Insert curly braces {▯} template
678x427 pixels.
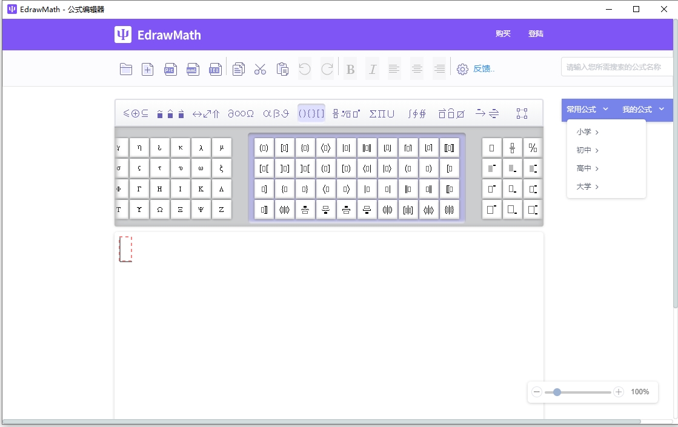pyautogui.click(x=305, y=148)
